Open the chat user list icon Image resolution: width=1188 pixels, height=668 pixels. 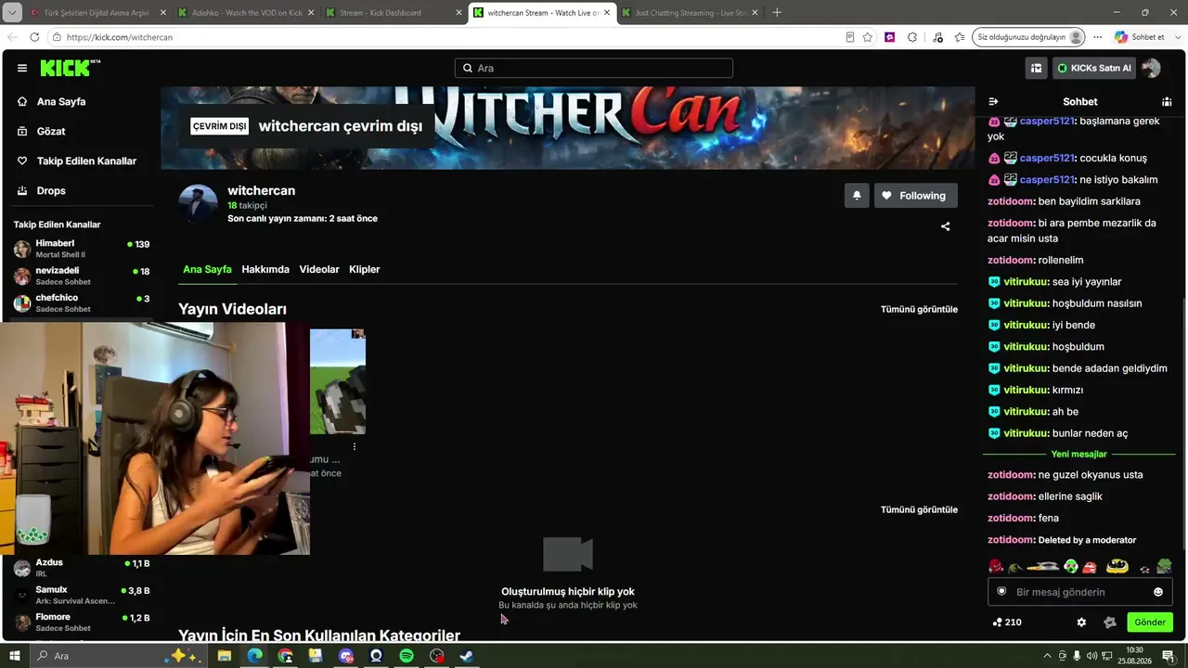[1167, 101]
